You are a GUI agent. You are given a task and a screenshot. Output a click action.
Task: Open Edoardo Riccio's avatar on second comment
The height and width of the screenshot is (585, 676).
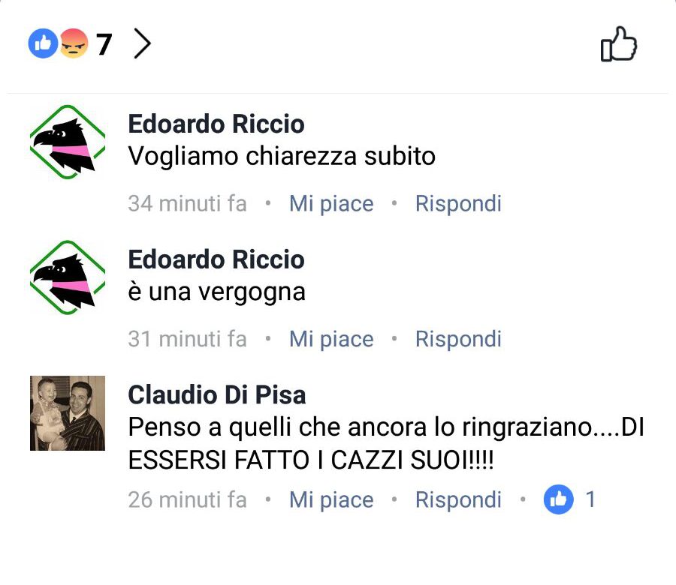(68, 277)
